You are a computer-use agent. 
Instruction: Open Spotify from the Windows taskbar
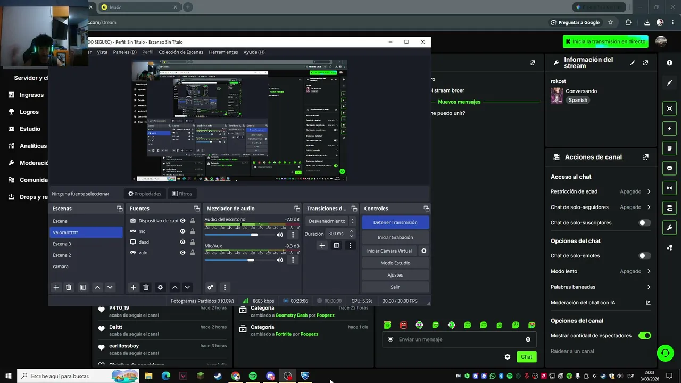[253, 376]
